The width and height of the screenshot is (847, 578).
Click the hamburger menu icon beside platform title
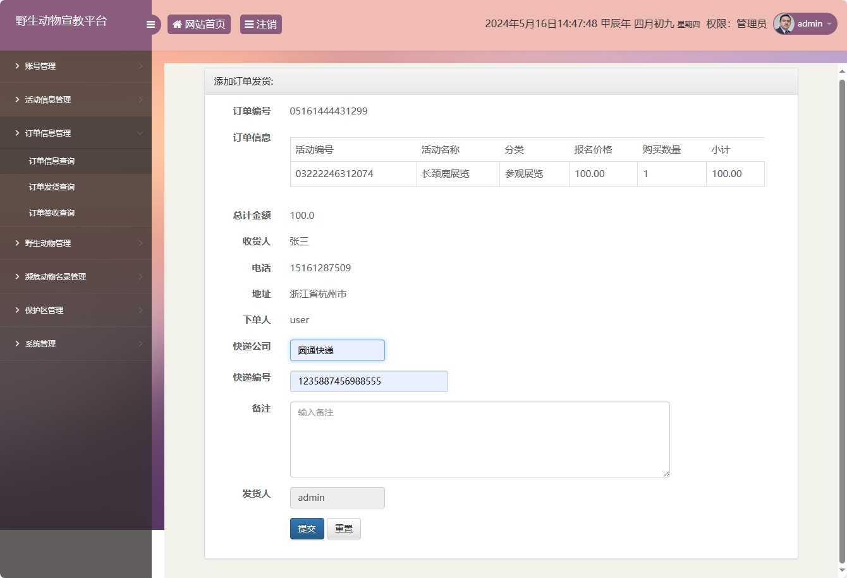pyautogui.click(x=150, y=24)
